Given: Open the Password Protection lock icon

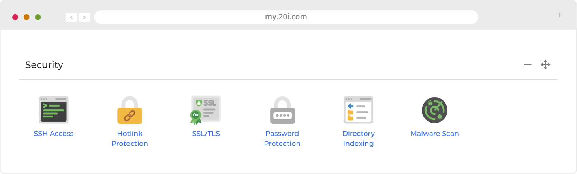Looking at the screenshot, I should point(282,110).
